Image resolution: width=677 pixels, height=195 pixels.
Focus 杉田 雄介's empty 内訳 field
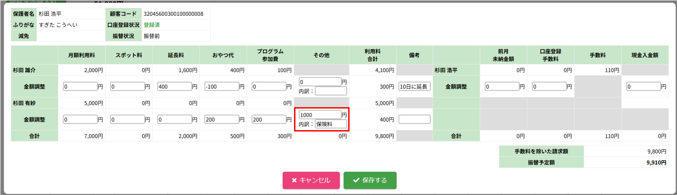point(331,91)
